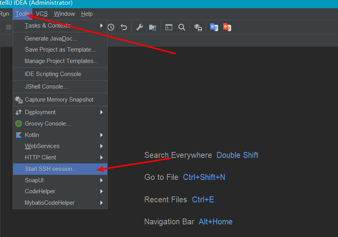Screen dimensions: 338x237
Task: Select Start SSH session menu item
Action: (x=60, y=169)
